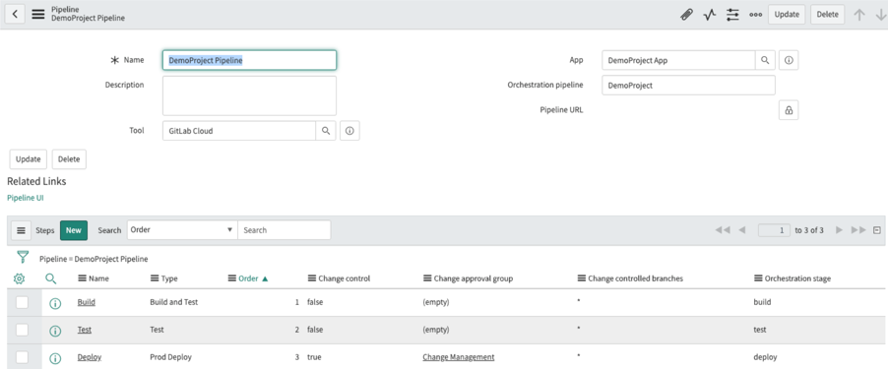The image size is (888, 369).
Task: Open the Search field dropdown showing Order
Action: coord(182,230)
